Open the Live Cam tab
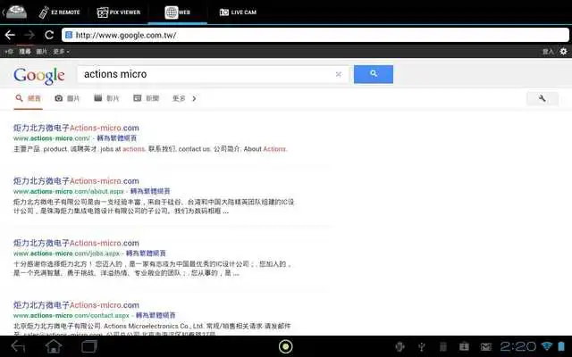Viewport: 572px width, 357px height. (238, 12)
